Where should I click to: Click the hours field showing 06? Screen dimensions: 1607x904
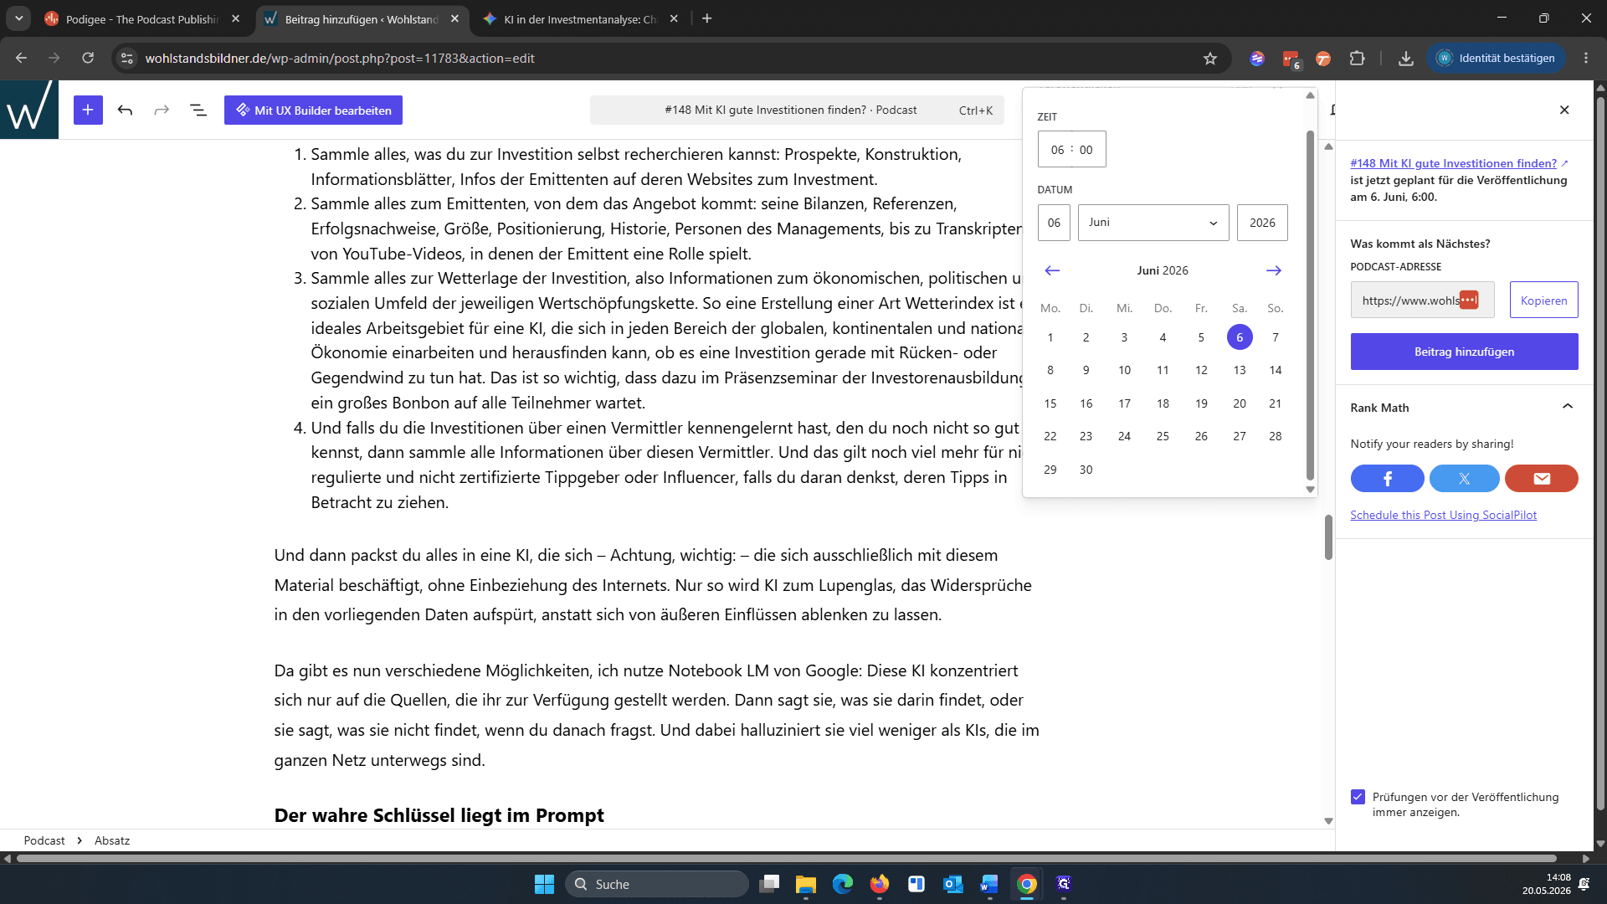pos(1057,150)
